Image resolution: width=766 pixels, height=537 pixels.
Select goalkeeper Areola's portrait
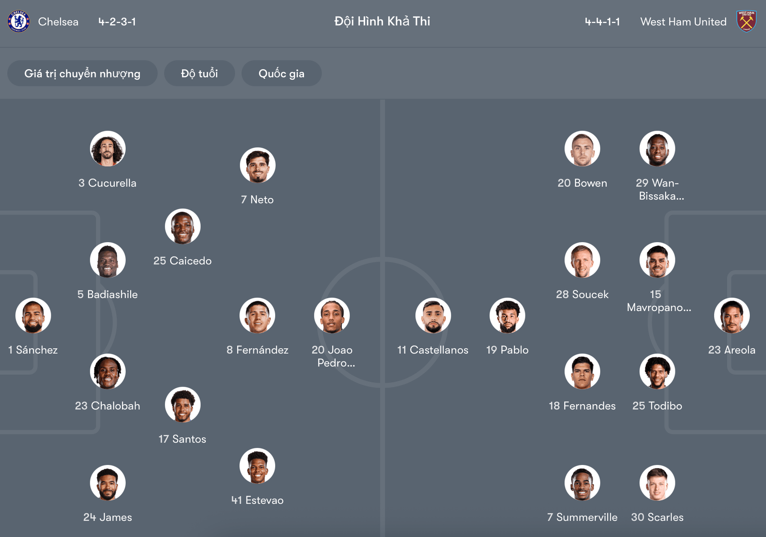[732, 316]
